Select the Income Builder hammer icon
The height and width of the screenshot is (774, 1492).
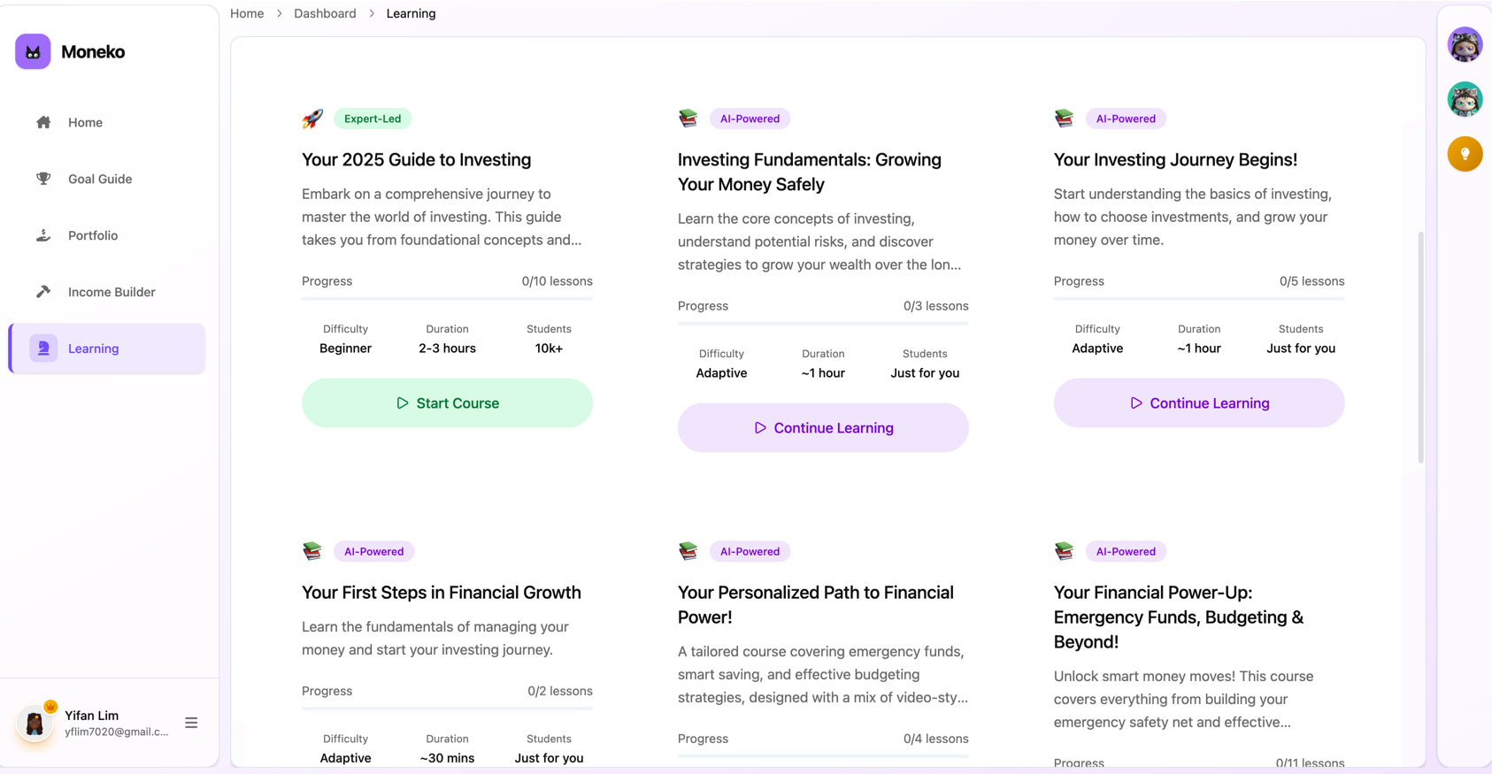point(43,292)
